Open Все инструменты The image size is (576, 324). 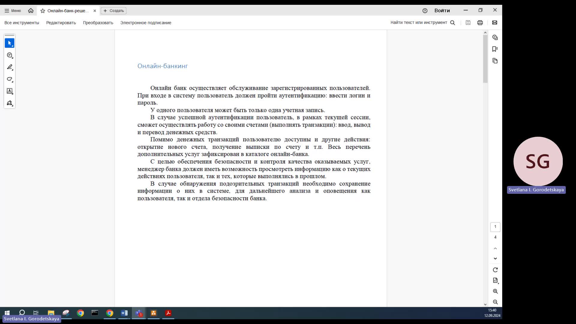click(22, 23)
